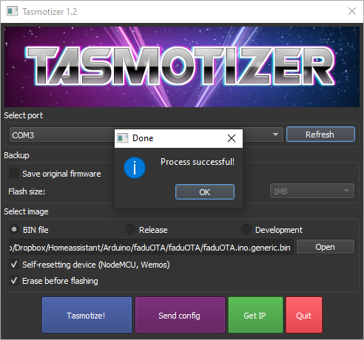
Task: Select the BIN file radio option
Action: coord(14,229)
